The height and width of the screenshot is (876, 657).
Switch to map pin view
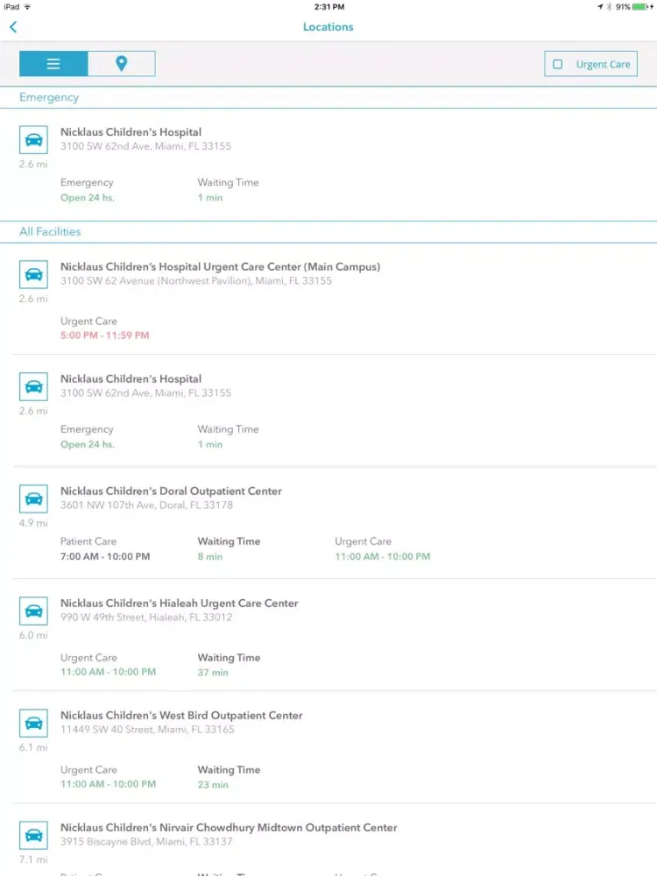[x=121, y=64]
